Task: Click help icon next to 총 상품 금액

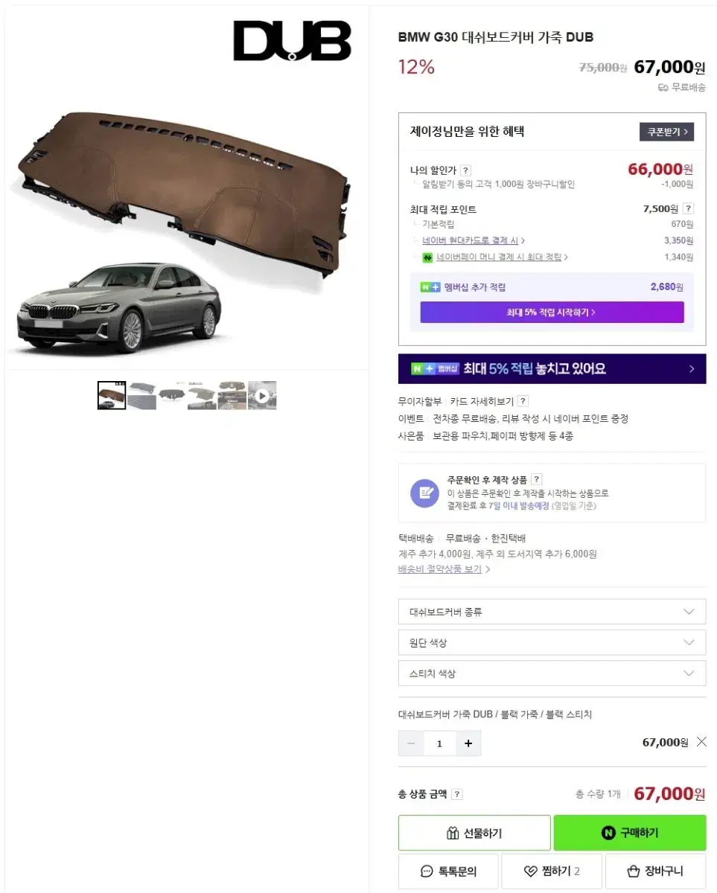Action: coord(457,795)
